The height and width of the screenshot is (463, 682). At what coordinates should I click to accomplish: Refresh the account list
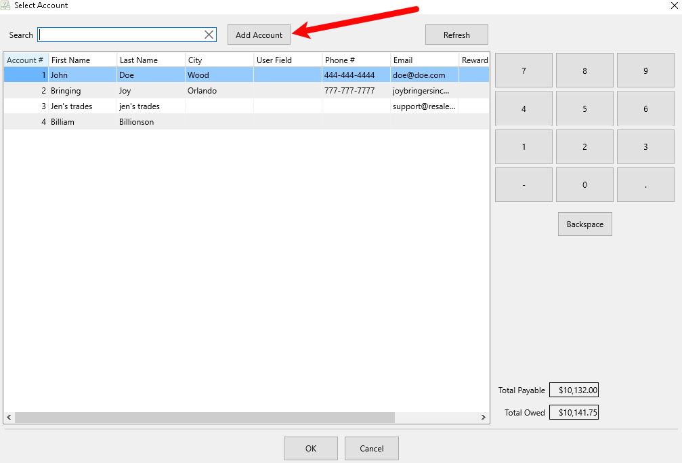[x=456, y=35]
